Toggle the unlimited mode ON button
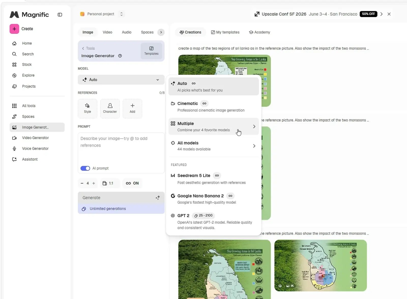 pos(132,183)
